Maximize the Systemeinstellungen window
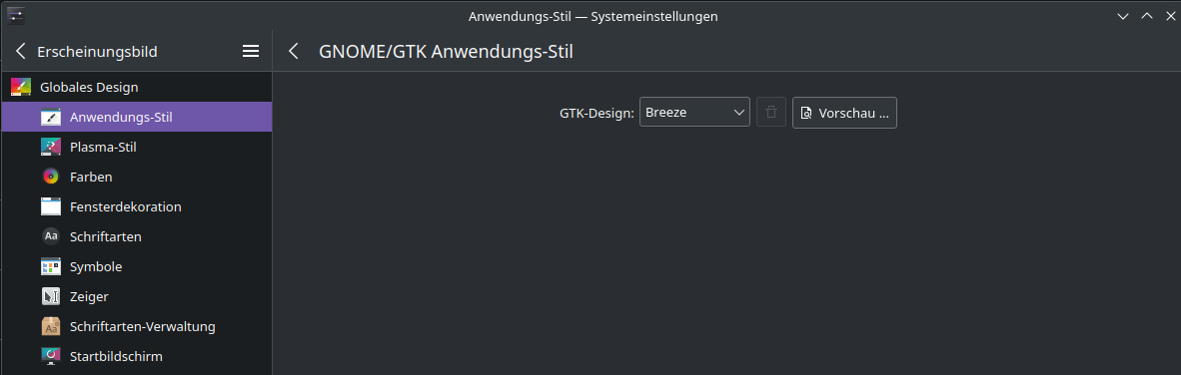This screenshot has height=375, width=1181. pos(1146,16)
